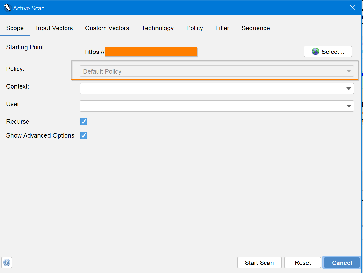
Task: Switch to the Technology tab
Action: pyautogui.click(x=157, y=28)
